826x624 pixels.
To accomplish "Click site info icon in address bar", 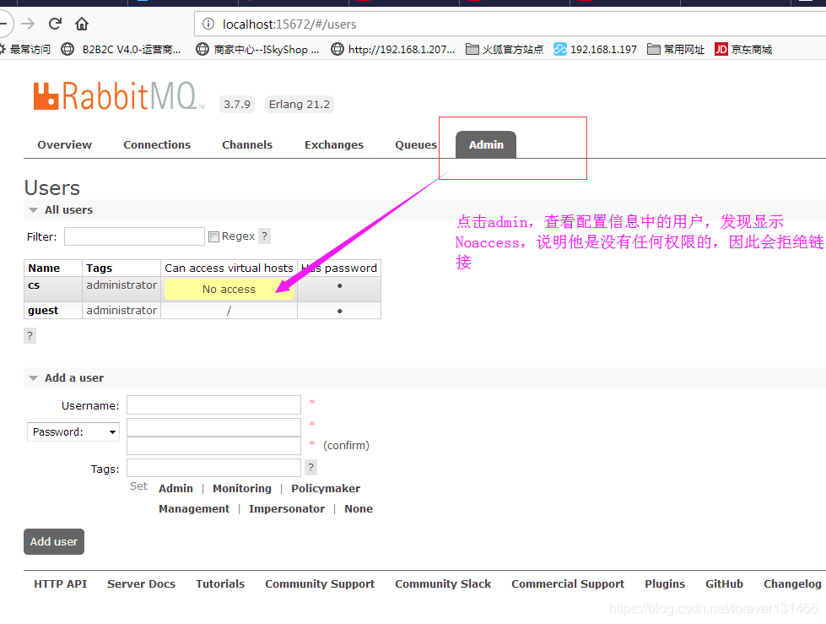I will [208, 24].
